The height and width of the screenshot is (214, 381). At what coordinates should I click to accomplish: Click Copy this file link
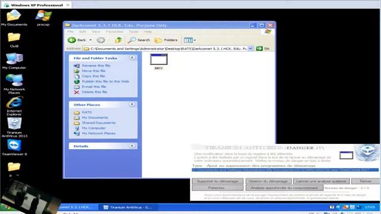coord(93,76)
